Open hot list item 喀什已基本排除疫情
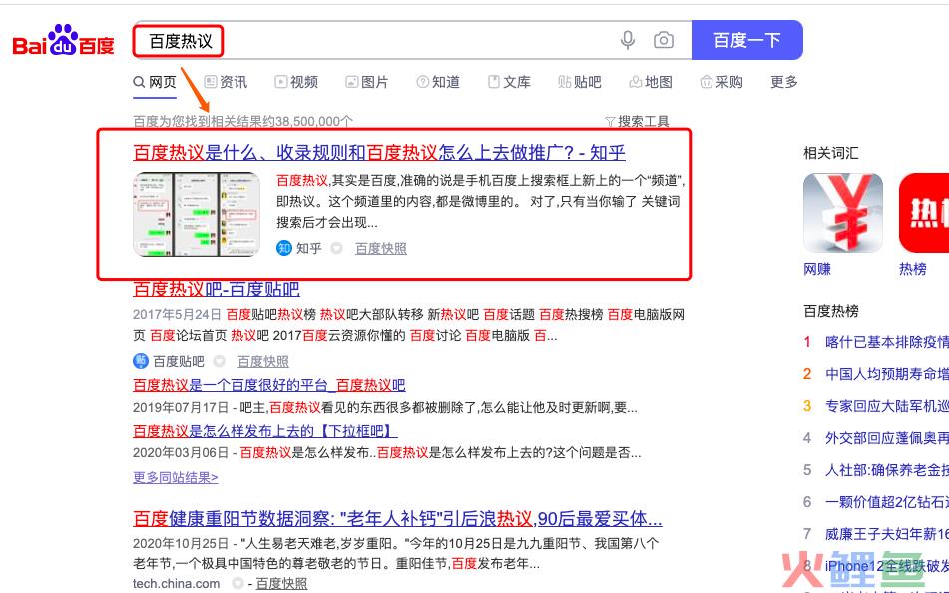 (x=887, y=342)
